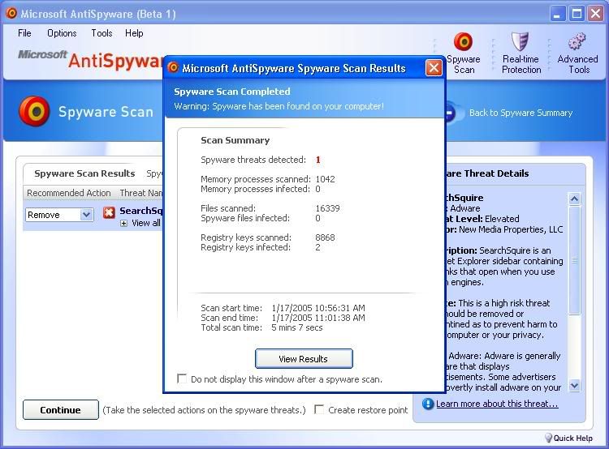Screen dimensions: 609x449
Task: Open the Options menu
Action: coord(62,33)
